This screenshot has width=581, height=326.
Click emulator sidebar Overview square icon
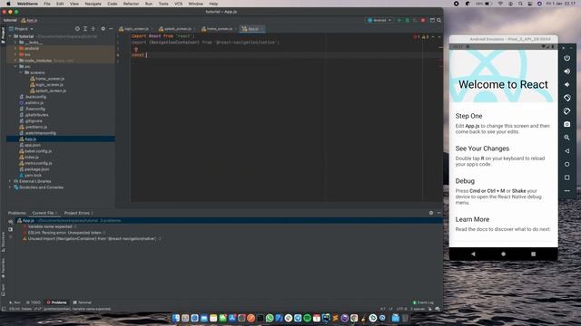(x=566, y=177)
